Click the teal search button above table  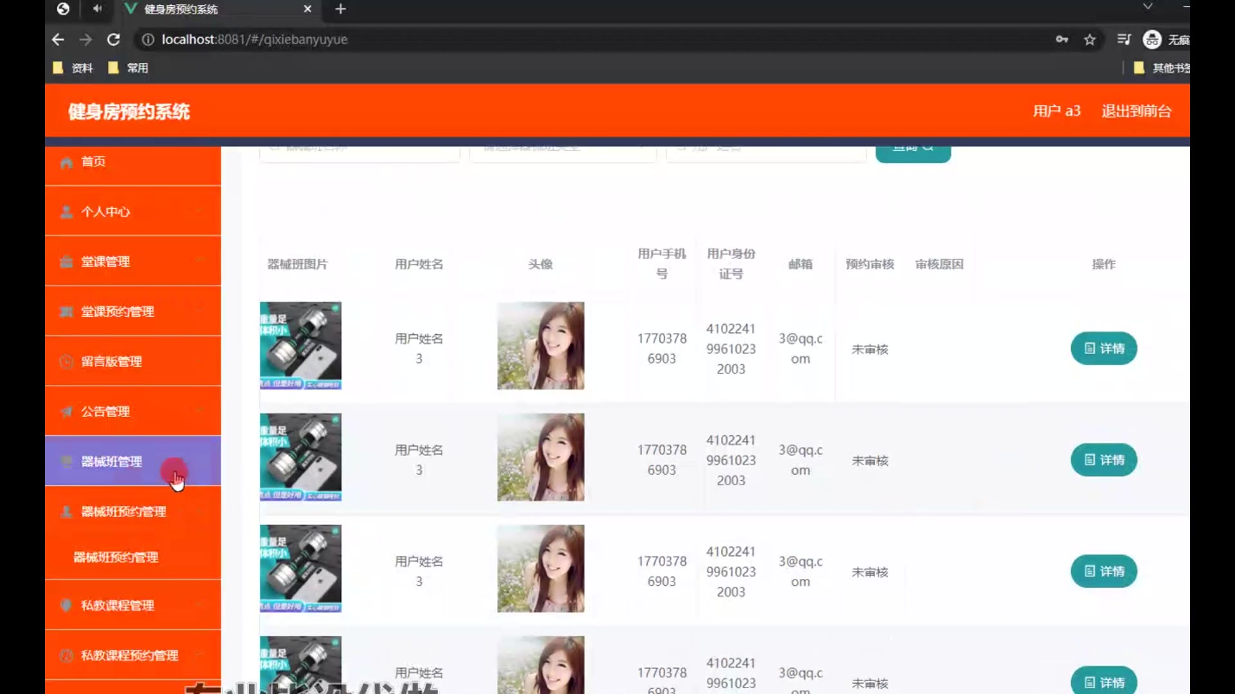click(913, 153)
